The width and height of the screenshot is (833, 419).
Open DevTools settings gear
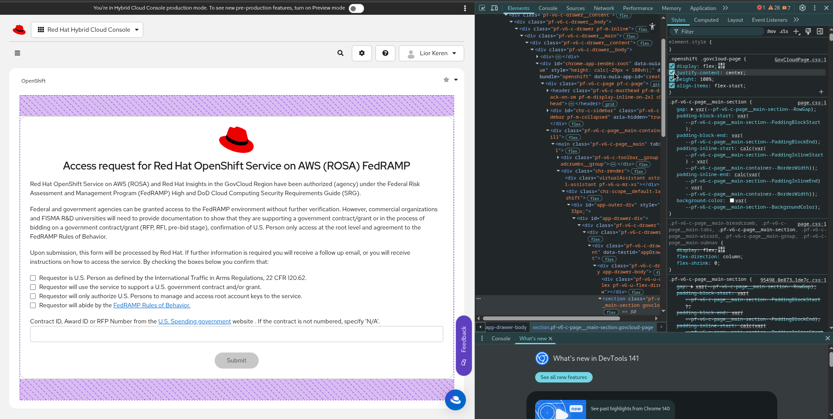803,8
